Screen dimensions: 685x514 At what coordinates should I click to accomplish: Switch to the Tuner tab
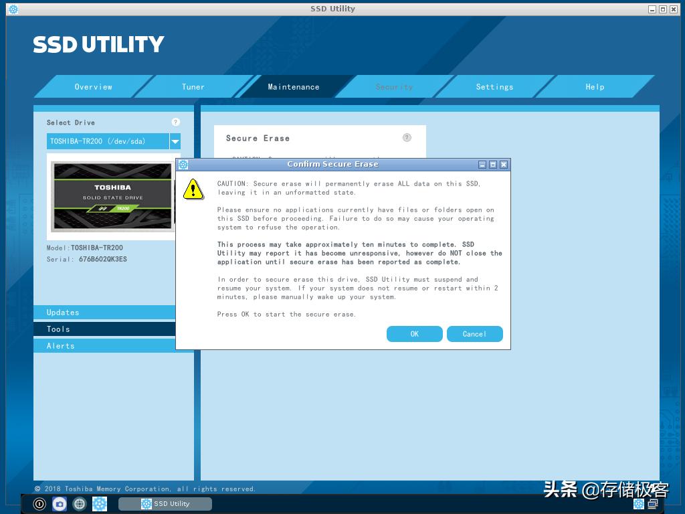[x=193, y=86]
